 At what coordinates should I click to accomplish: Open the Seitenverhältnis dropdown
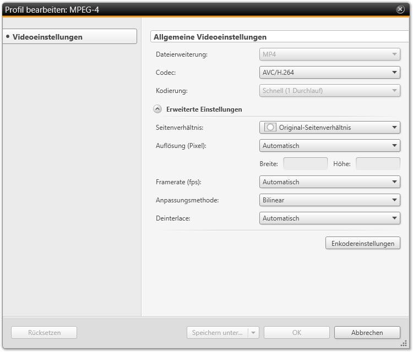[x=329, y=128]
